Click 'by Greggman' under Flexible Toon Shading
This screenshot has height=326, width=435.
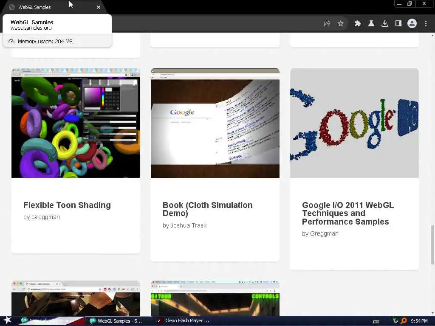(x=42, y=217)
